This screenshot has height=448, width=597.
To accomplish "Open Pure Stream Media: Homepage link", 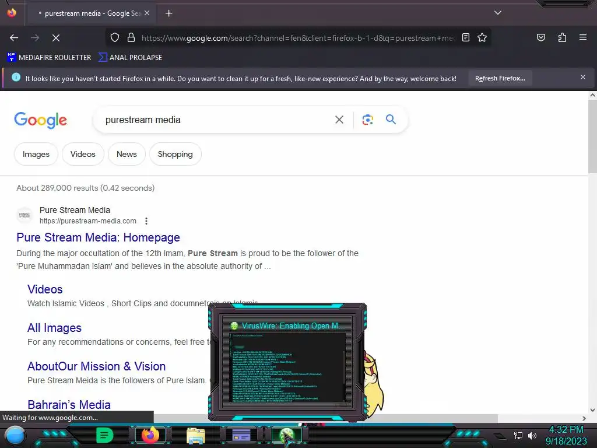I will click(98, 237).
